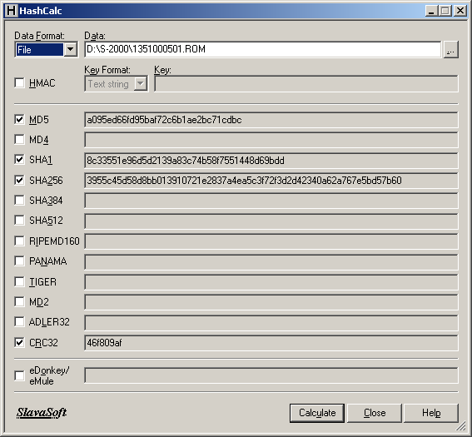This screenshot has width=472, height=437.
Task: Close HashCalc via title bar X
Action: (460, 11)
